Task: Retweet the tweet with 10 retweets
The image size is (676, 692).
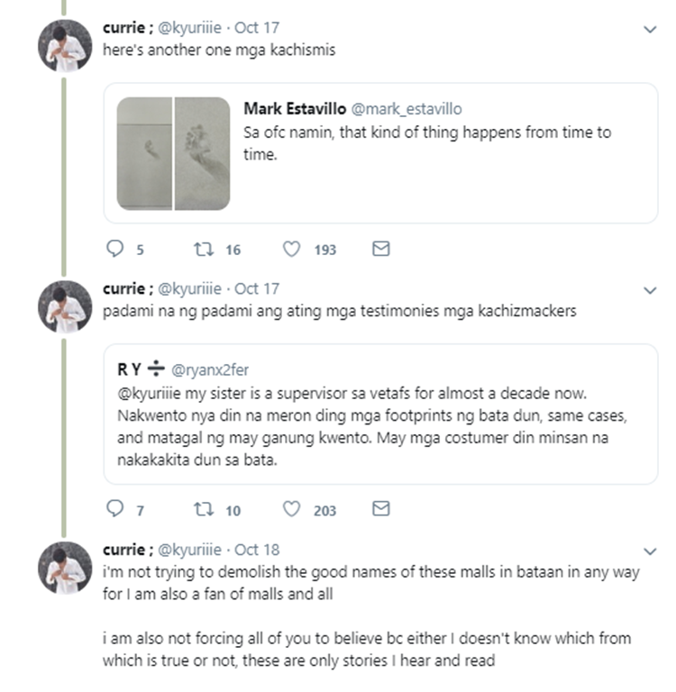Action: point(204,509)
